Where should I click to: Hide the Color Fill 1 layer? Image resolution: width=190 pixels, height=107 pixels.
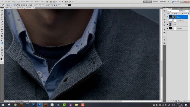coord(167,29)
